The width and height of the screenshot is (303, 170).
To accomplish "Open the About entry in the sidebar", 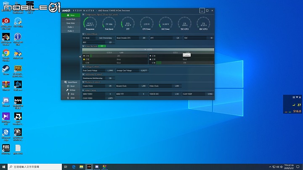I will tap(71, 98).
